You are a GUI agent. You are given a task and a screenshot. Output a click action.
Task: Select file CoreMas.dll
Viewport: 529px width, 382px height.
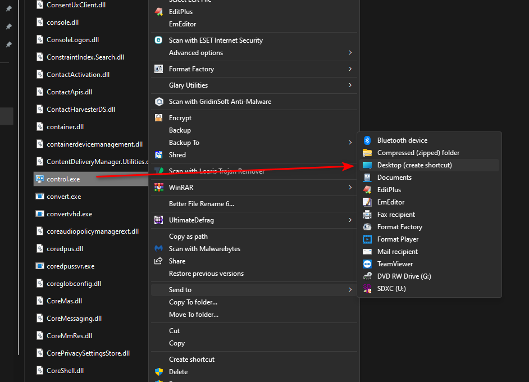[64, 301]
